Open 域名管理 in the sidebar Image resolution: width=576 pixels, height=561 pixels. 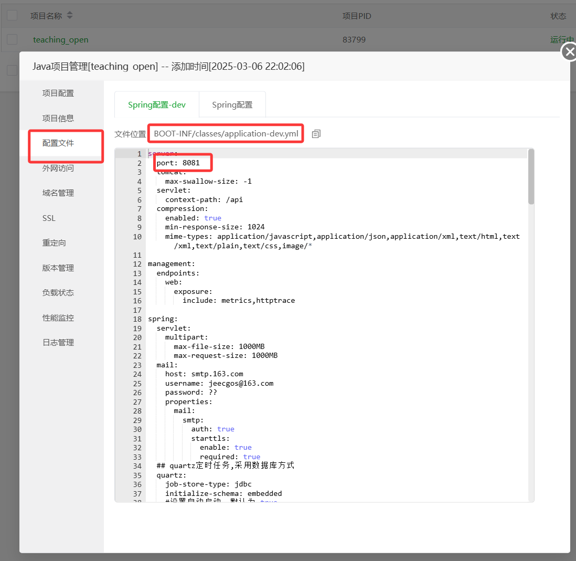[x=58, y=193]
